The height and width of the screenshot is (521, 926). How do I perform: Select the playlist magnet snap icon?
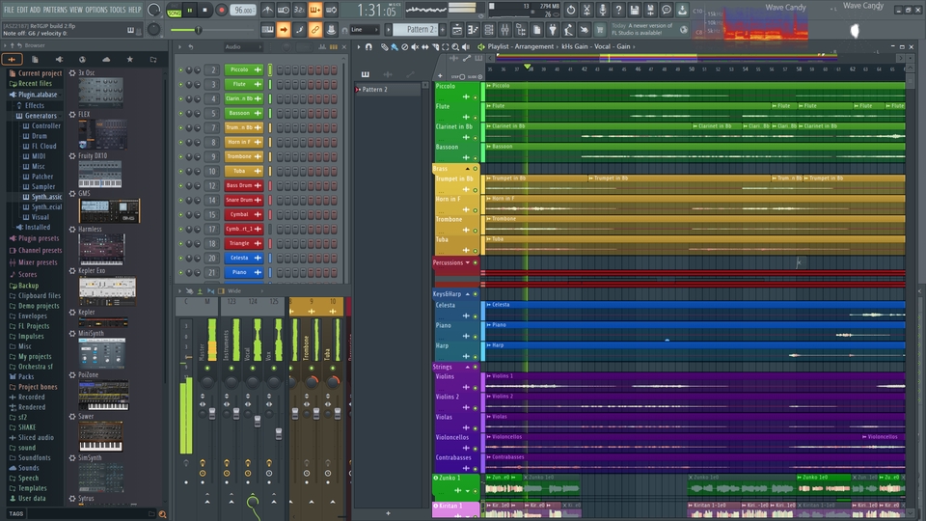coord(368,46)
